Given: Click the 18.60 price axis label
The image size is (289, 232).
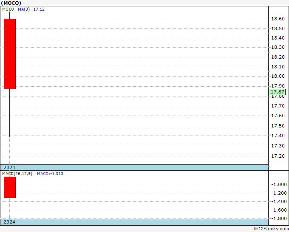Looking at the screenshot, I should click(x=278, y=19).
